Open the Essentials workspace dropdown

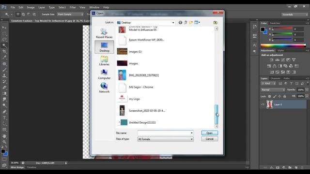pos(294,14)
